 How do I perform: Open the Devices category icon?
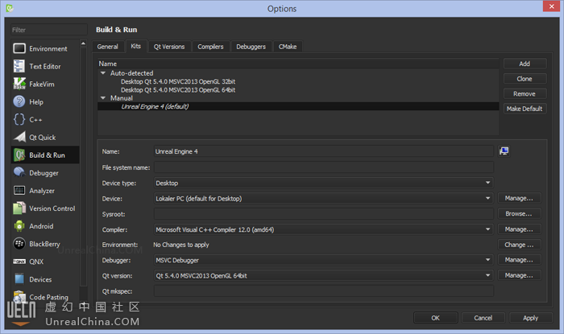point(19,279)
